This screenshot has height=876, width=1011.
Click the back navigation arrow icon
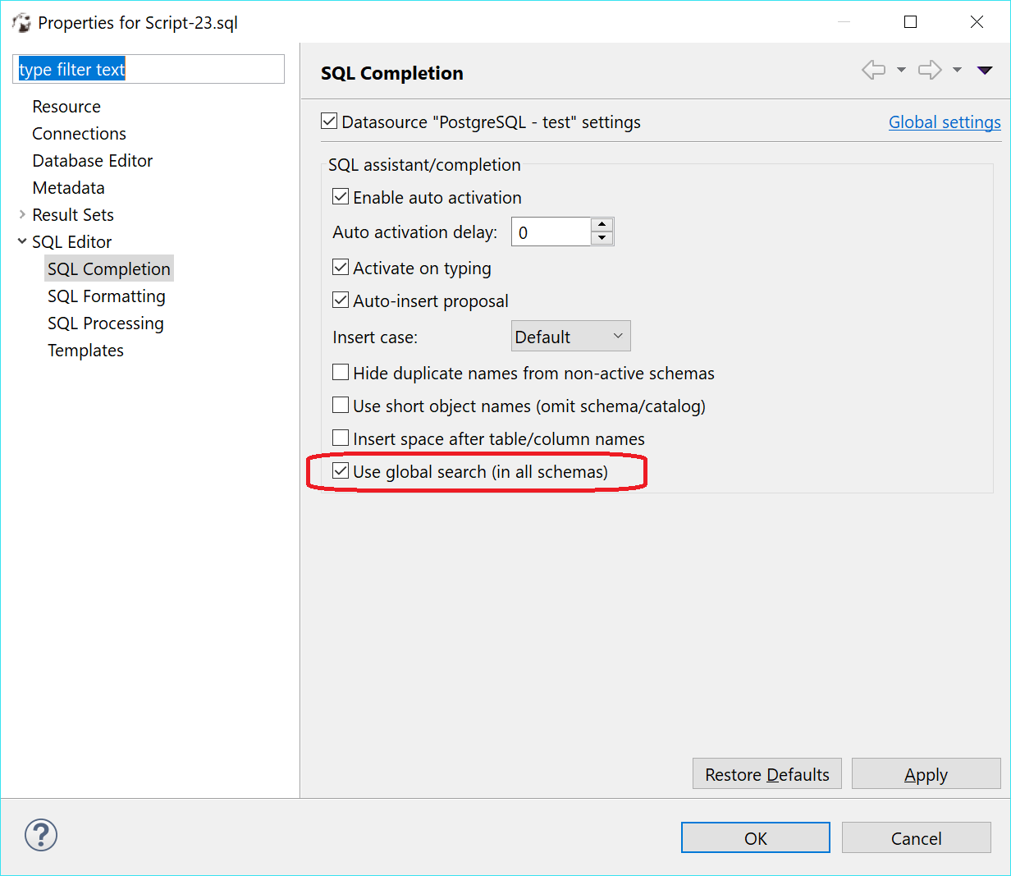tap(874, 70)
